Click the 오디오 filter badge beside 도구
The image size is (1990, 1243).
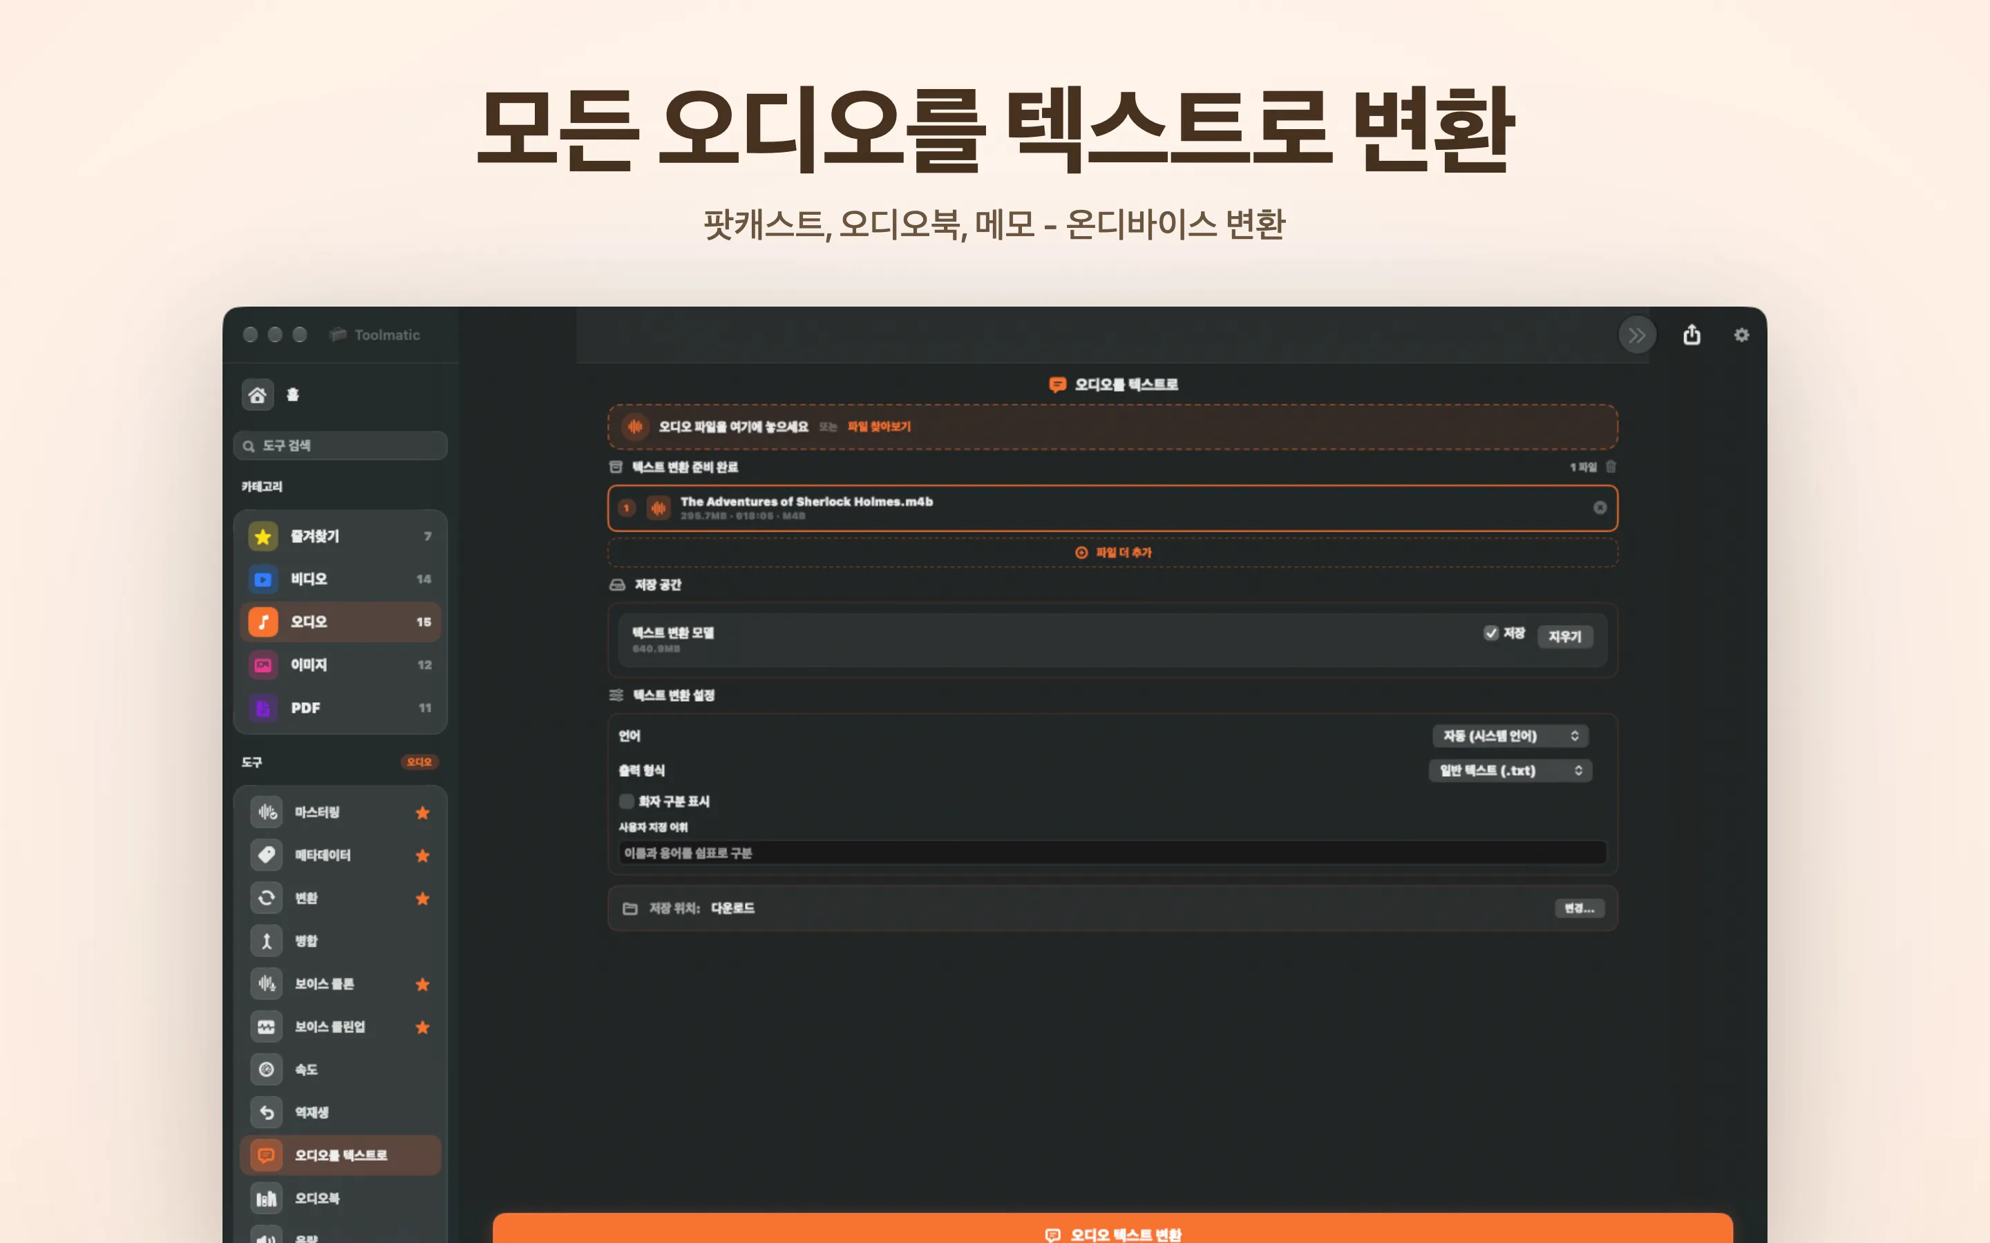pos(419,762)
